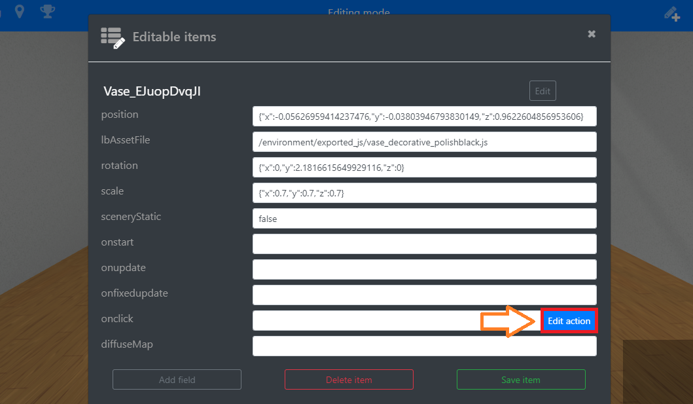Click the Add field button
This screenshot has height=404, width=693.
pyautogui.click(x=177, y=380)
